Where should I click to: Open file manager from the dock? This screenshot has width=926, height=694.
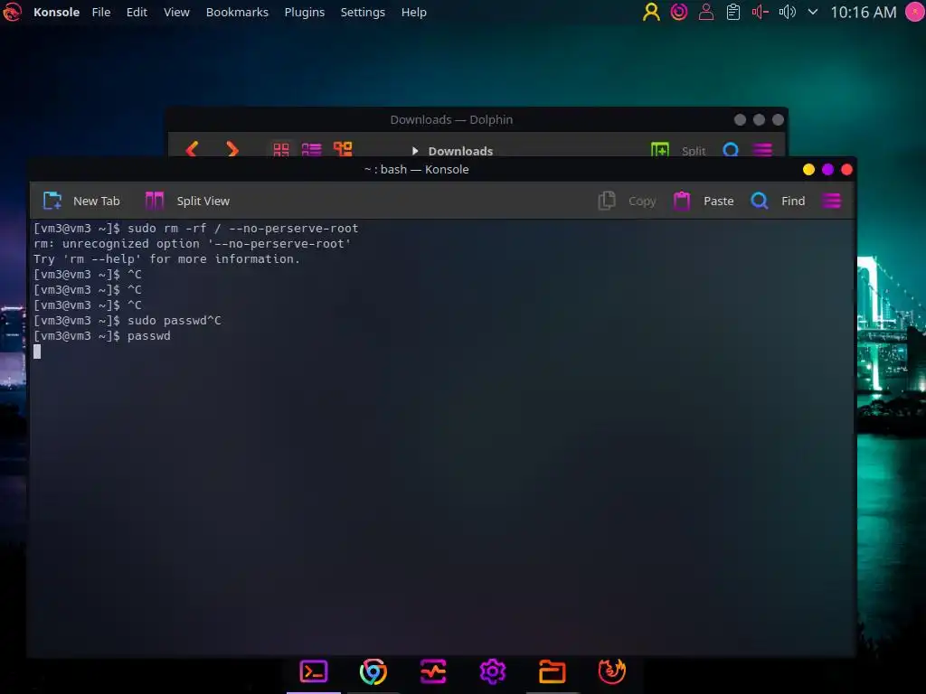click(x=553, y=671)
